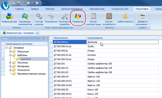
Task: Select the Покупные tree folder
Action: click(x=22, y=63)
